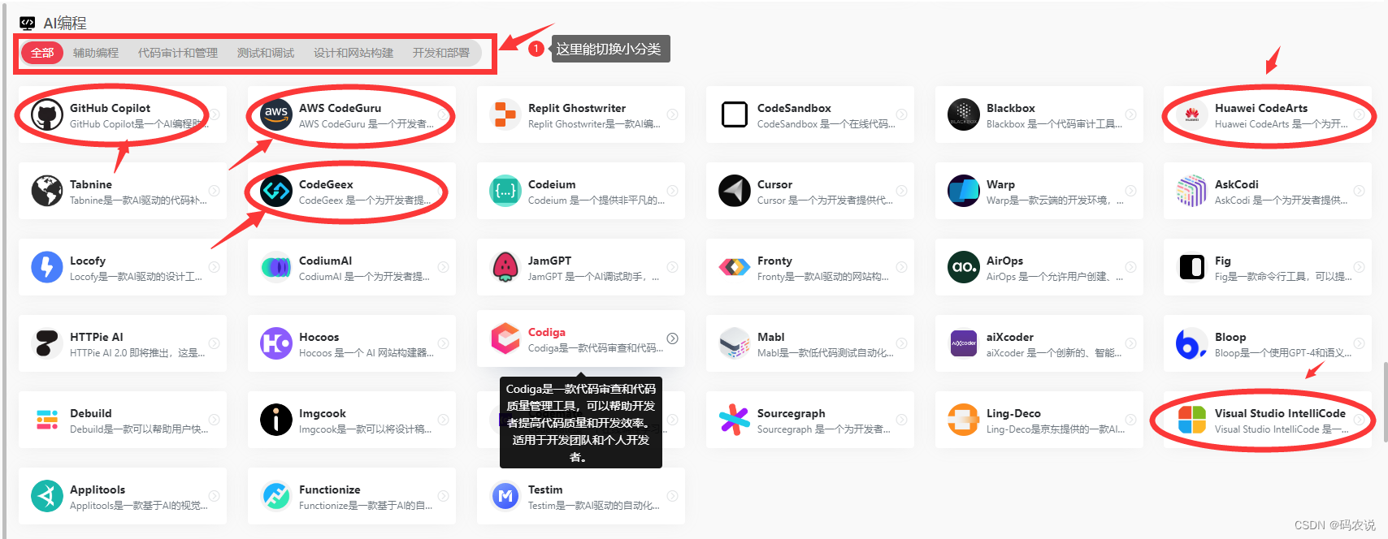Select the Bloop blue 'b' icon
The image size is (1388, 539).
(x=1192, y=344)
